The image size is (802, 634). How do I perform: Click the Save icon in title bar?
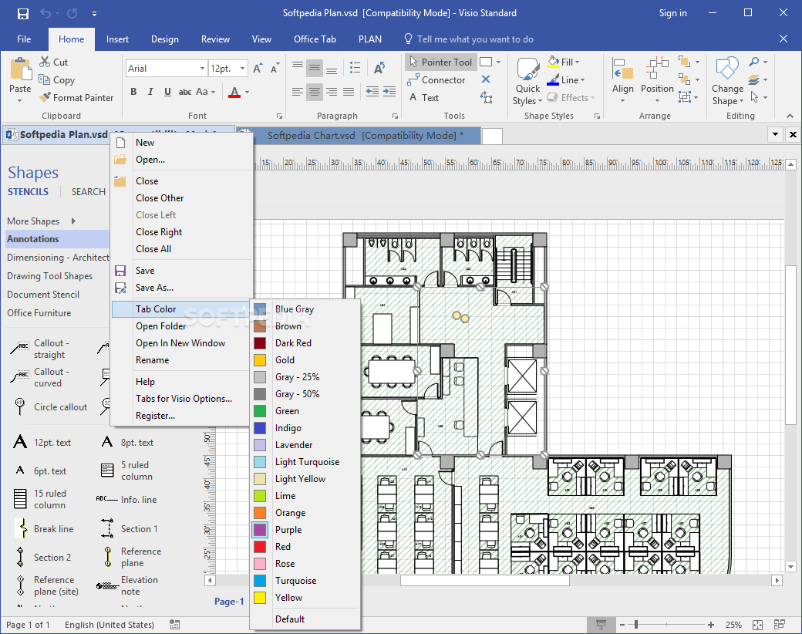pyautogui.click(x=23, y=13)
